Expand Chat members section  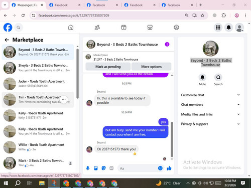210,104
